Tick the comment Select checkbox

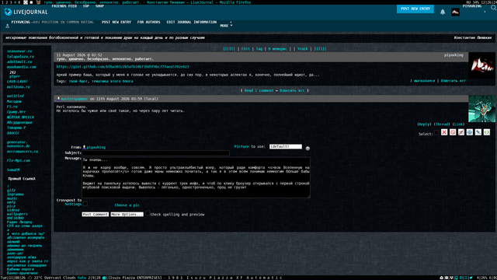(x=436, y=133)
